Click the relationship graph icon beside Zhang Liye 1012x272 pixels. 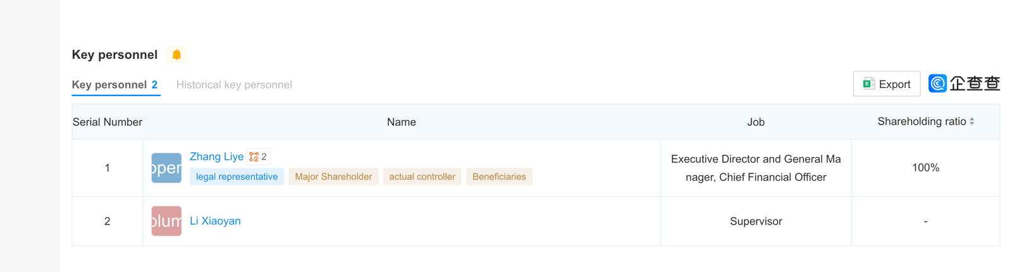point(254,156)
